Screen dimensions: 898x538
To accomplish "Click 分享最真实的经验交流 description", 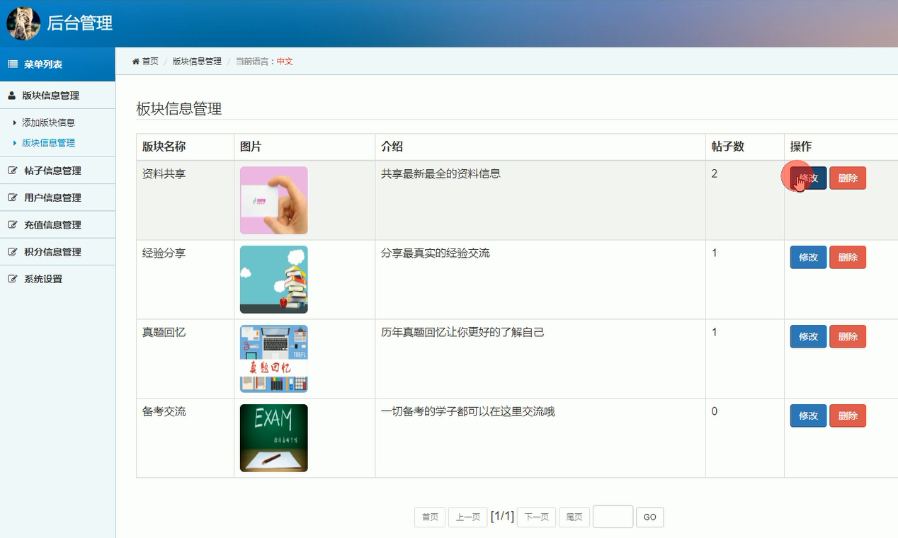I will [x=436, y=253].
